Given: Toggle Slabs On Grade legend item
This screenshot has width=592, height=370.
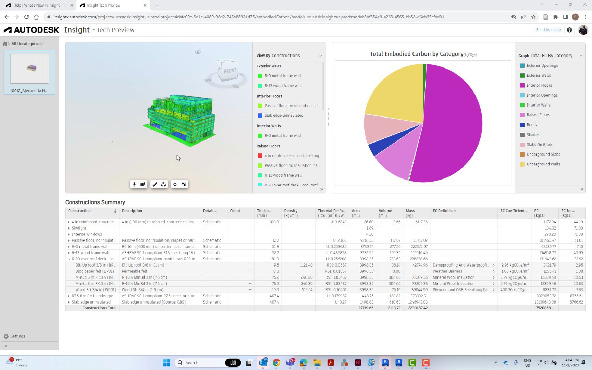Looking at the screenshot, I should (540, 145).
